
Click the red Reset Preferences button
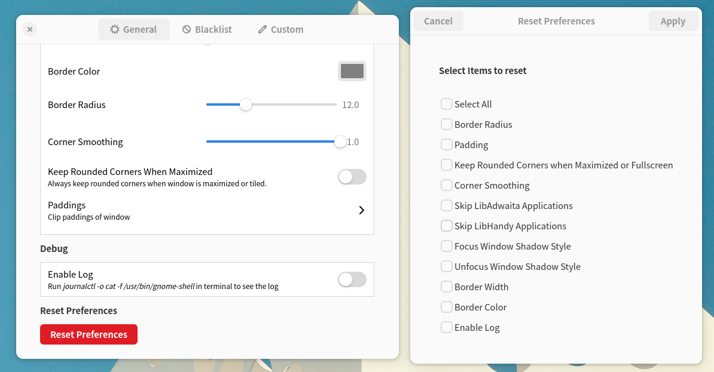pyautogui.click(x=89, y=334)
